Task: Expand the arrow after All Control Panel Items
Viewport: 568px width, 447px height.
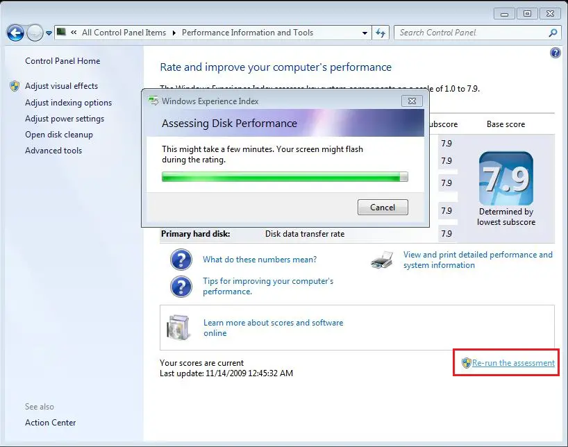Action: click(174, 33)
